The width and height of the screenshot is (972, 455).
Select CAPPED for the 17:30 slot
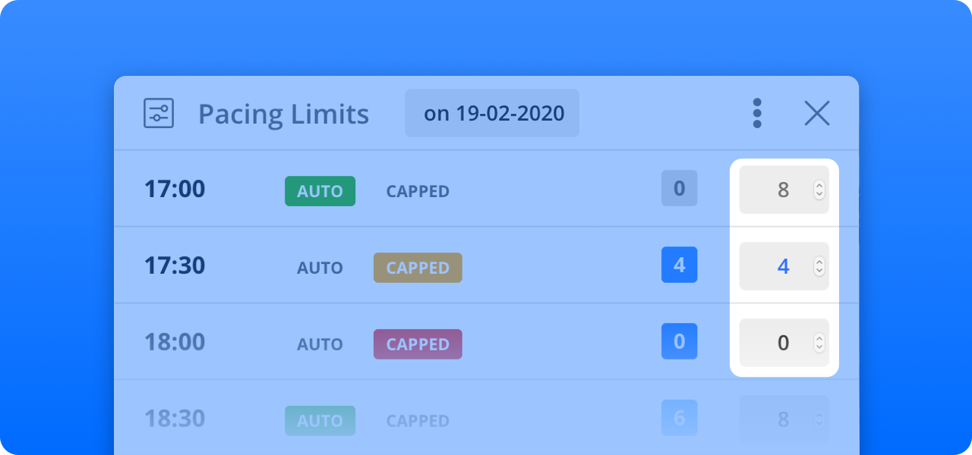(x=418, y=268)
